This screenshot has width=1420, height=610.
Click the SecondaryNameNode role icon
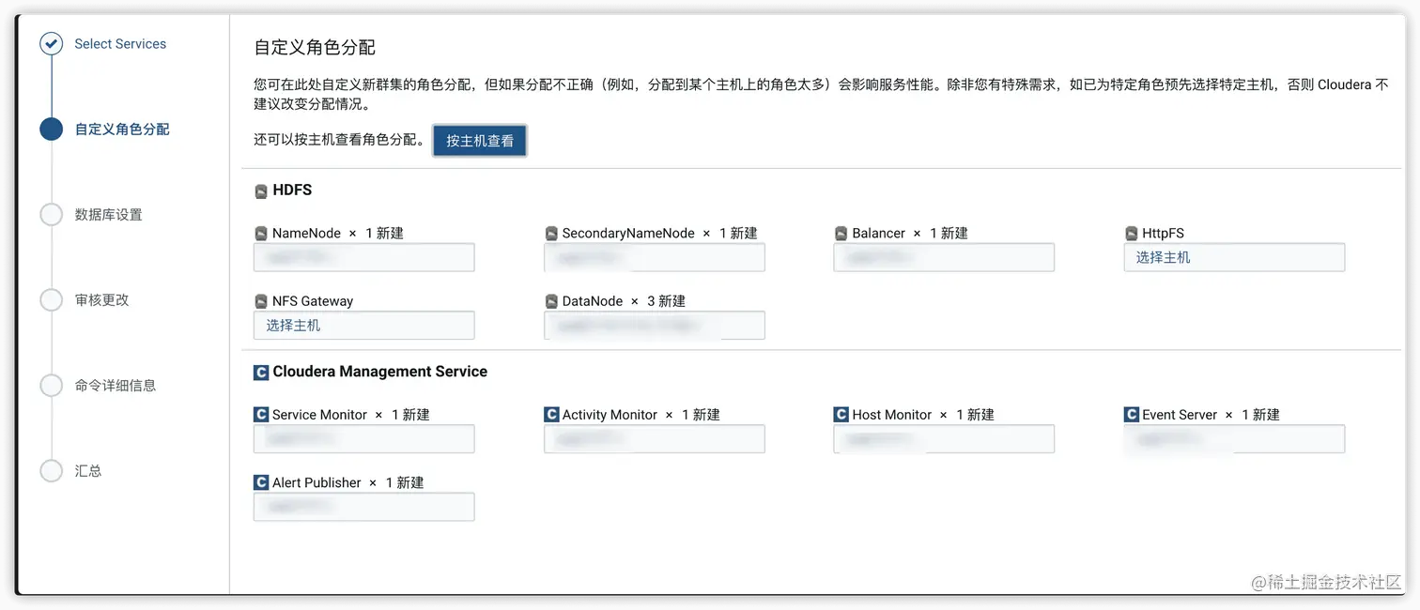pos(551,234)
